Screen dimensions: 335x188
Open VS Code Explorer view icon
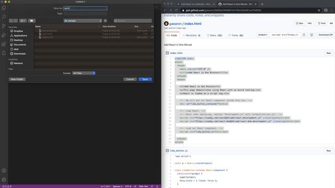4,8
